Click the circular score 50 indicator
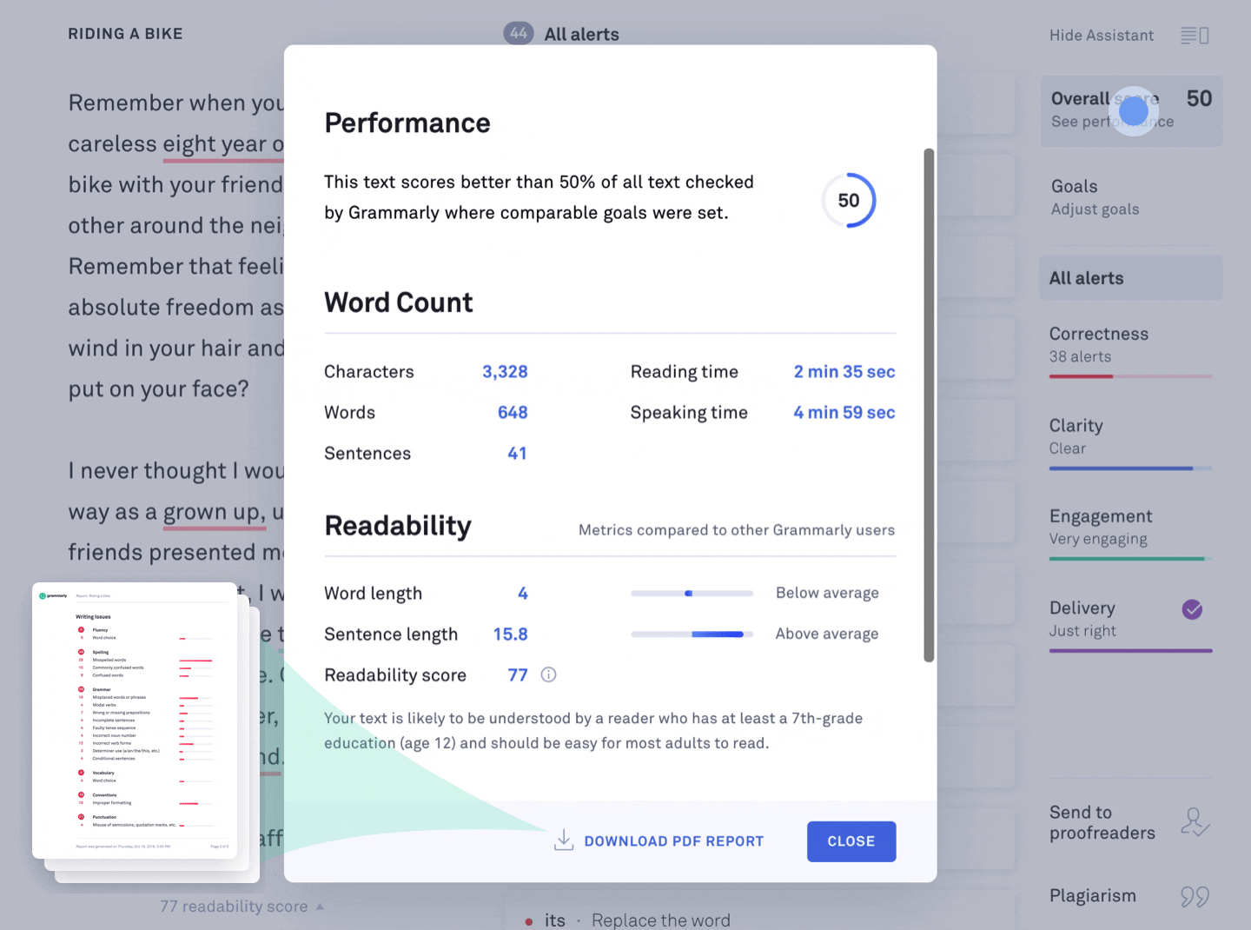 849,201
